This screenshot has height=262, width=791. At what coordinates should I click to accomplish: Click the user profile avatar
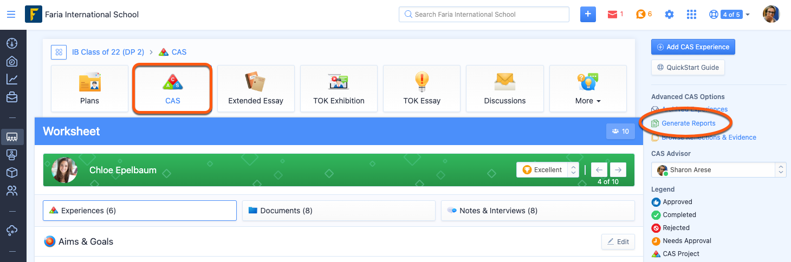pyautogui.click(x=771, y=14)
